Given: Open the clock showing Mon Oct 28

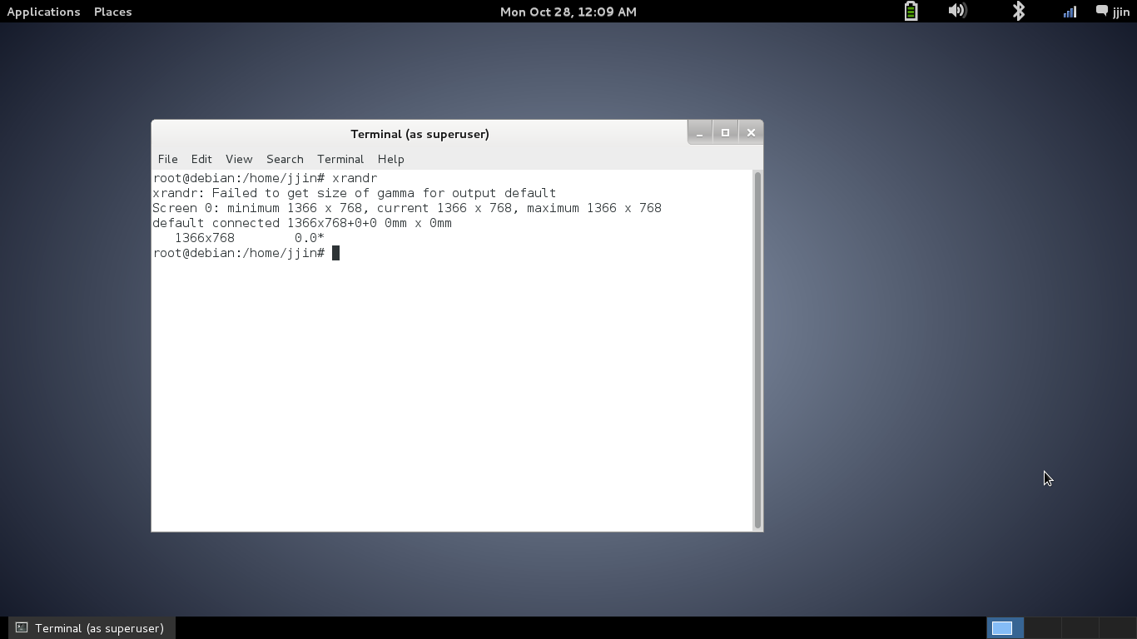Looking at the screenshot, I should tap(568, 12).
